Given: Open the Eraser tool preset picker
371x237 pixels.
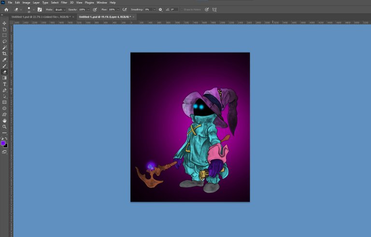Looking at the screenshot, I should 18,10.
